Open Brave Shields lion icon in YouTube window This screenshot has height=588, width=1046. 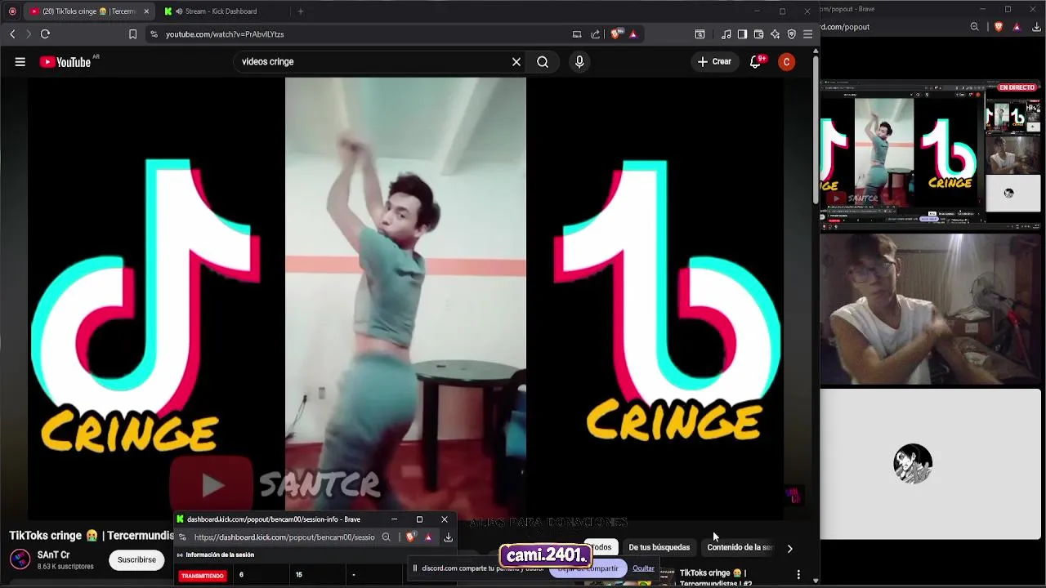615,34
